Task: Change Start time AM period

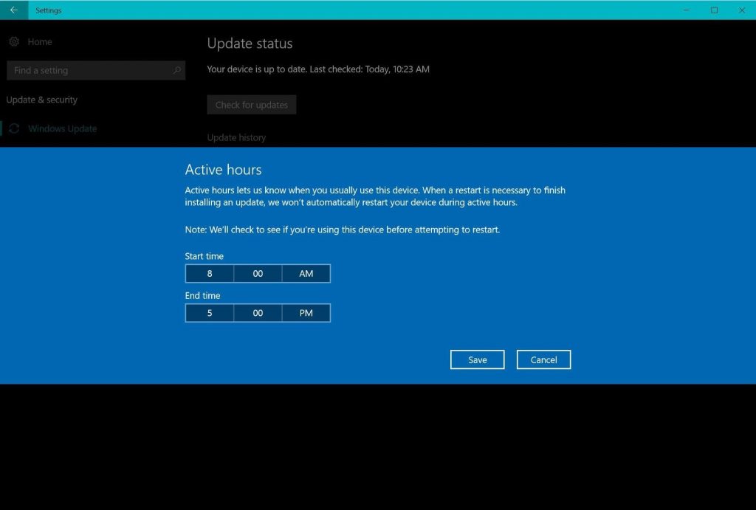Action: 306,273
